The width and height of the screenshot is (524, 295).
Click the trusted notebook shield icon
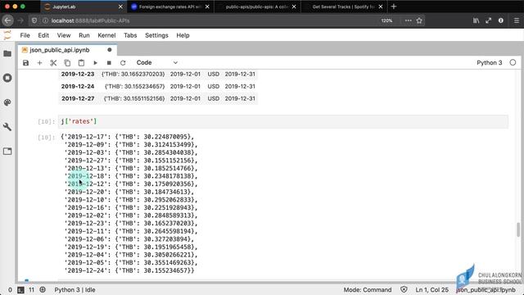404,289
